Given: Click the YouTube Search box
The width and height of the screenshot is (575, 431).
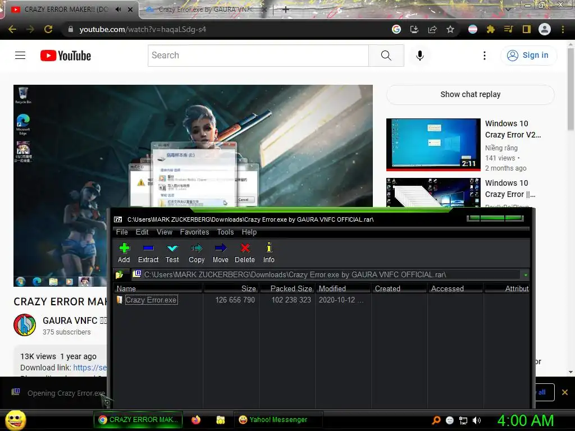Looking at the screenshot, I should [258, 56].
